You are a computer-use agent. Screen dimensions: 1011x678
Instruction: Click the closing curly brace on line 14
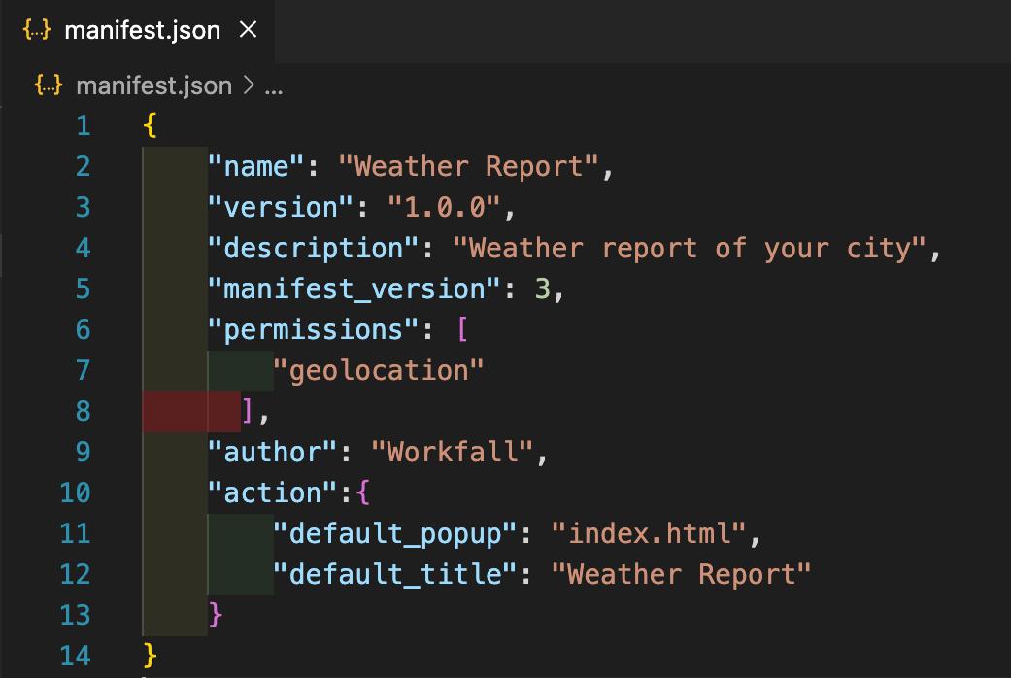click(151, 656)
